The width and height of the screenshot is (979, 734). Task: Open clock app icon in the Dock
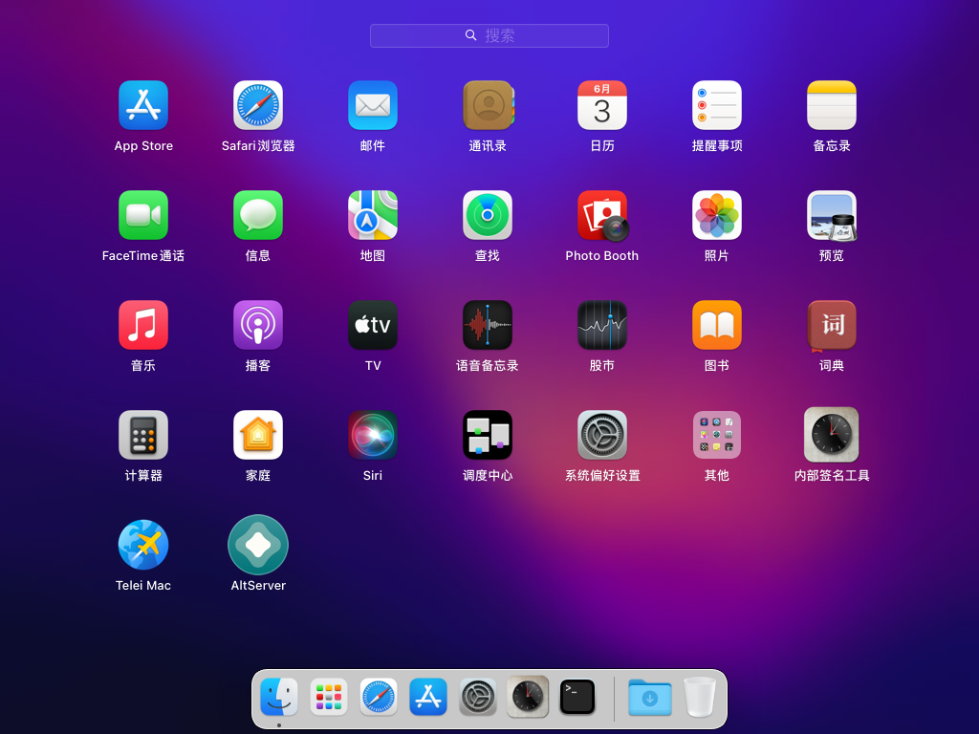[528, 697]
